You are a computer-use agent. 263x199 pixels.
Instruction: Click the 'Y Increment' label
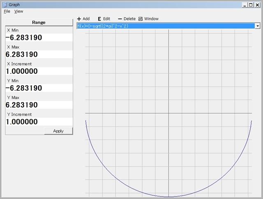pyautogui.click(x=19, y=115)
